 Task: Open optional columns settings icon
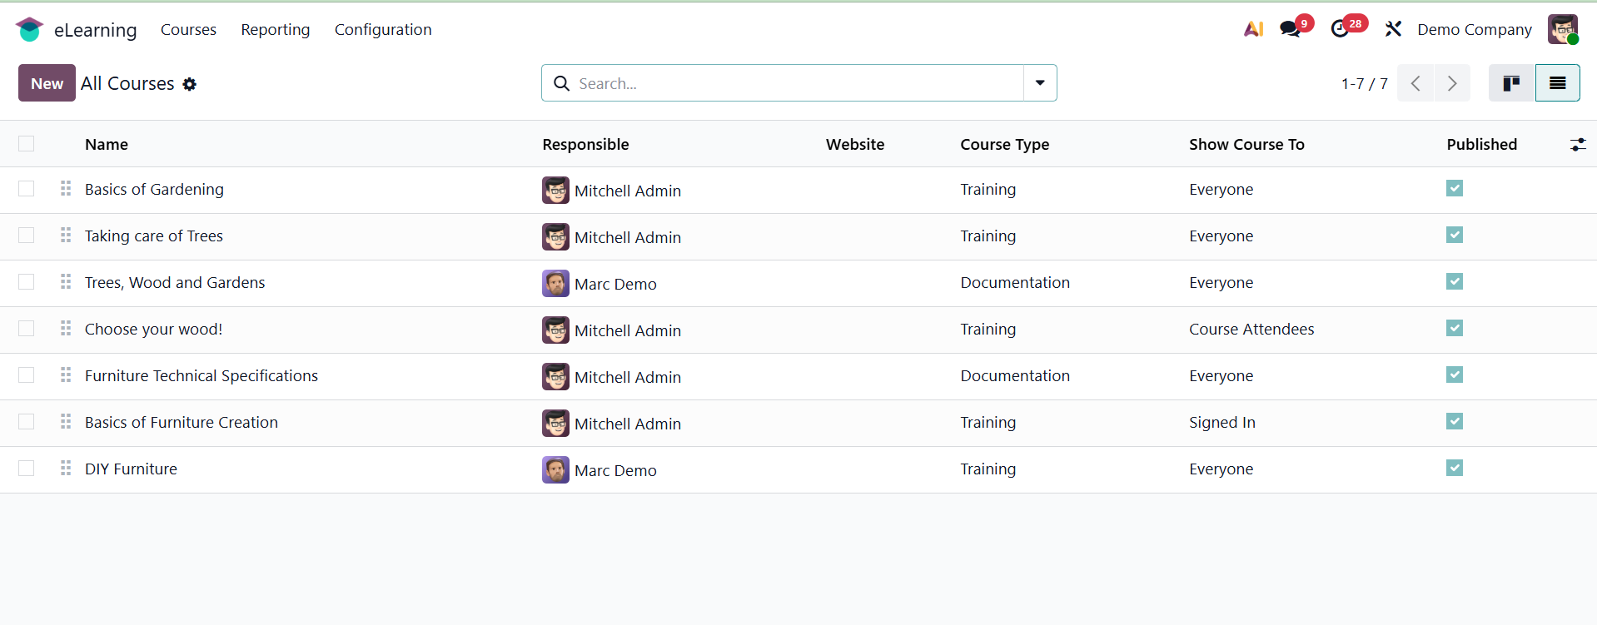point(1578,145)
